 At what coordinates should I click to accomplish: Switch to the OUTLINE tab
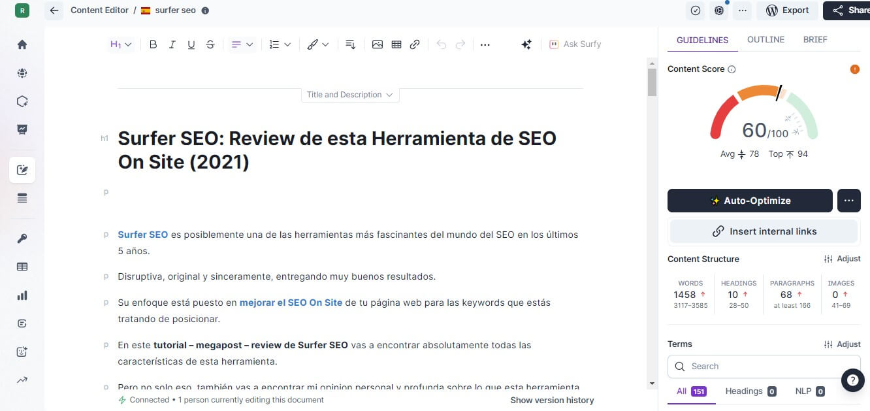765,40
